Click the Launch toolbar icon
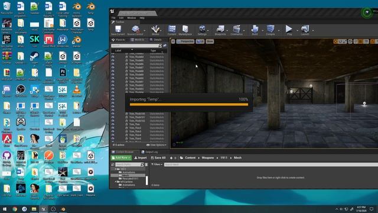Screen dimensions: 378x213 pyautogui.click(x=305, y=29)
